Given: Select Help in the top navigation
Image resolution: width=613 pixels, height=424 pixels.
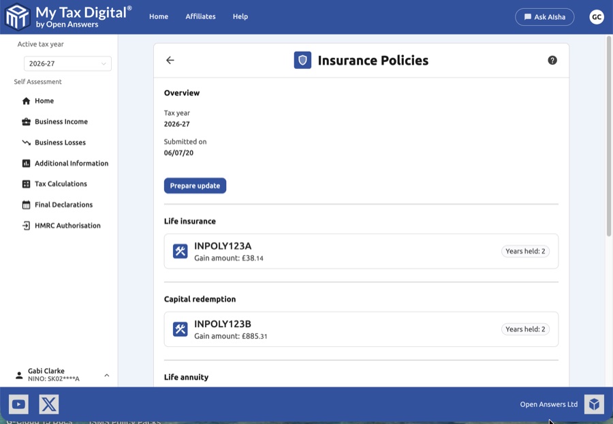Looking at the screenshot, I should (x=240, y=17).
